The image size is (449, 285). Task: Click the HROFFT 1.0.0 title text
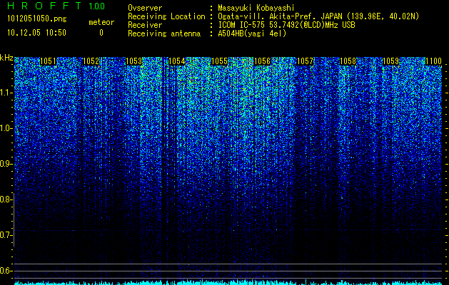tap(56, 6)
